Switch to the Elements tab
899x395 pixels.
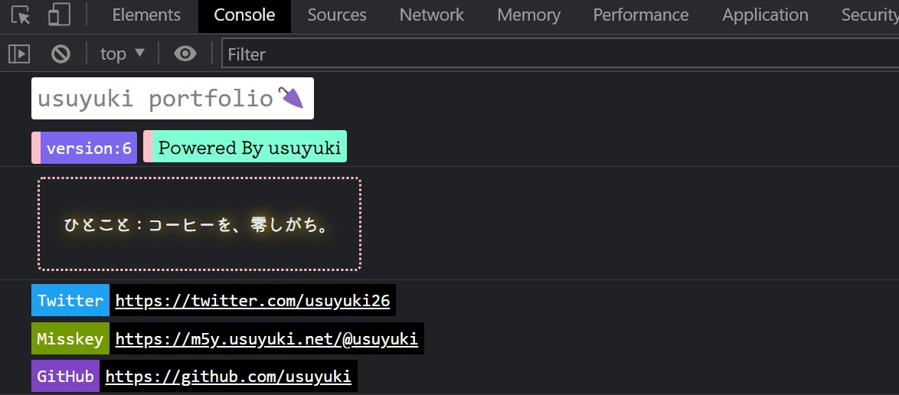pyautogui.click(x=146, y=15)
